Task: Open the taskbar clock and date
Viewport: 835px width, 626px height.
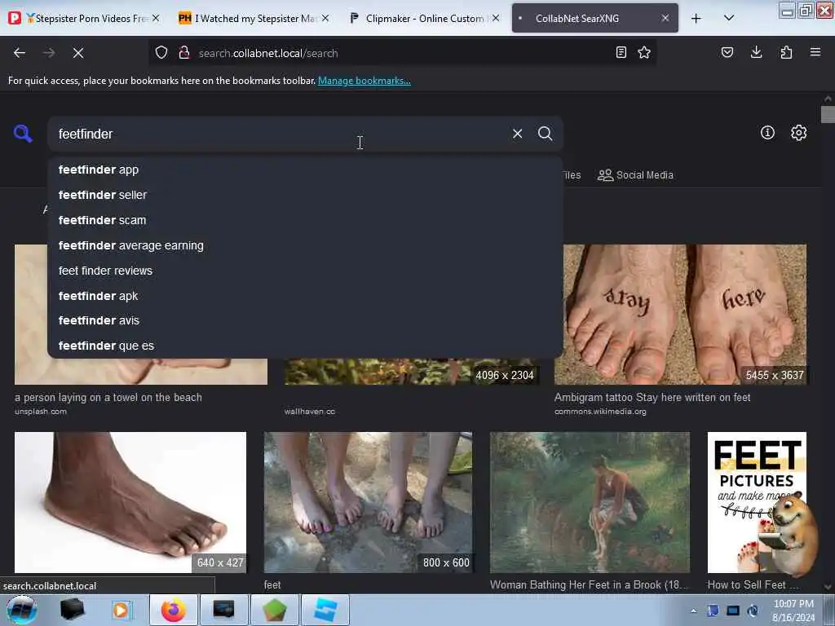Action: 793,611
